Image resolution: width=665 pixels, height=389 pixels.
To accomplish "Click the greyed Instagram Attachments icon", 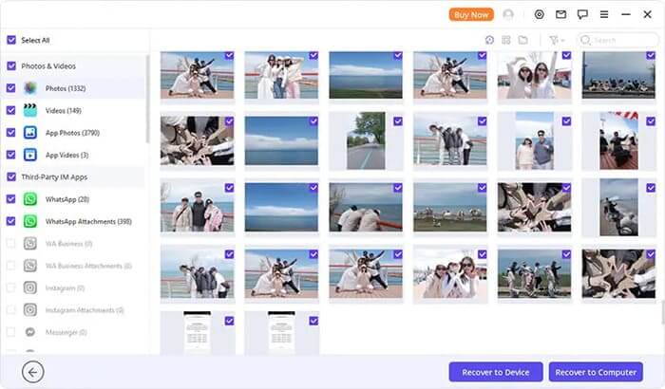I will [30, 309].
